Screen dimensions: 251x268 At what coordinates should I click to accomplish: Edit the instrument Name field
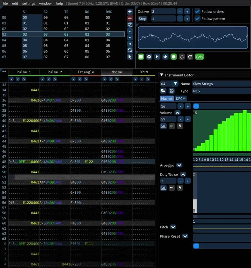click(x=221, y=84)
